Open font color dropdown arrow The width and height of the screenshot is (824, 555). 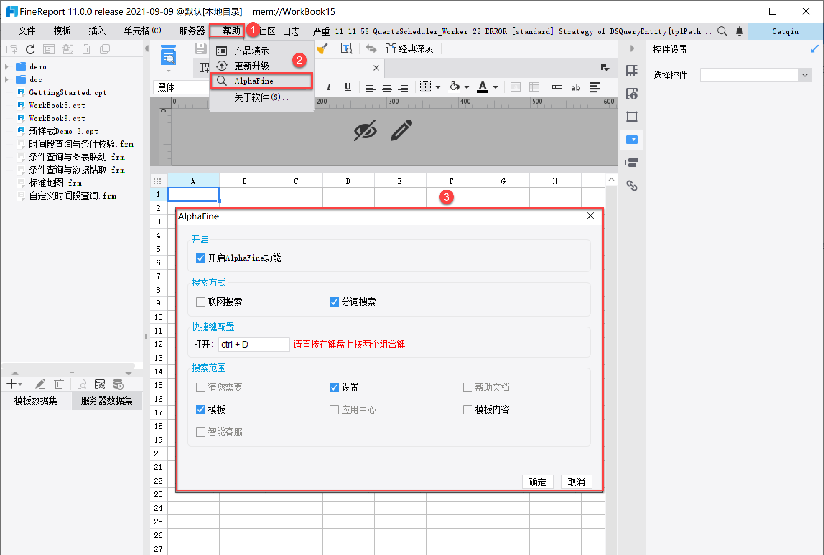(495, 87)
